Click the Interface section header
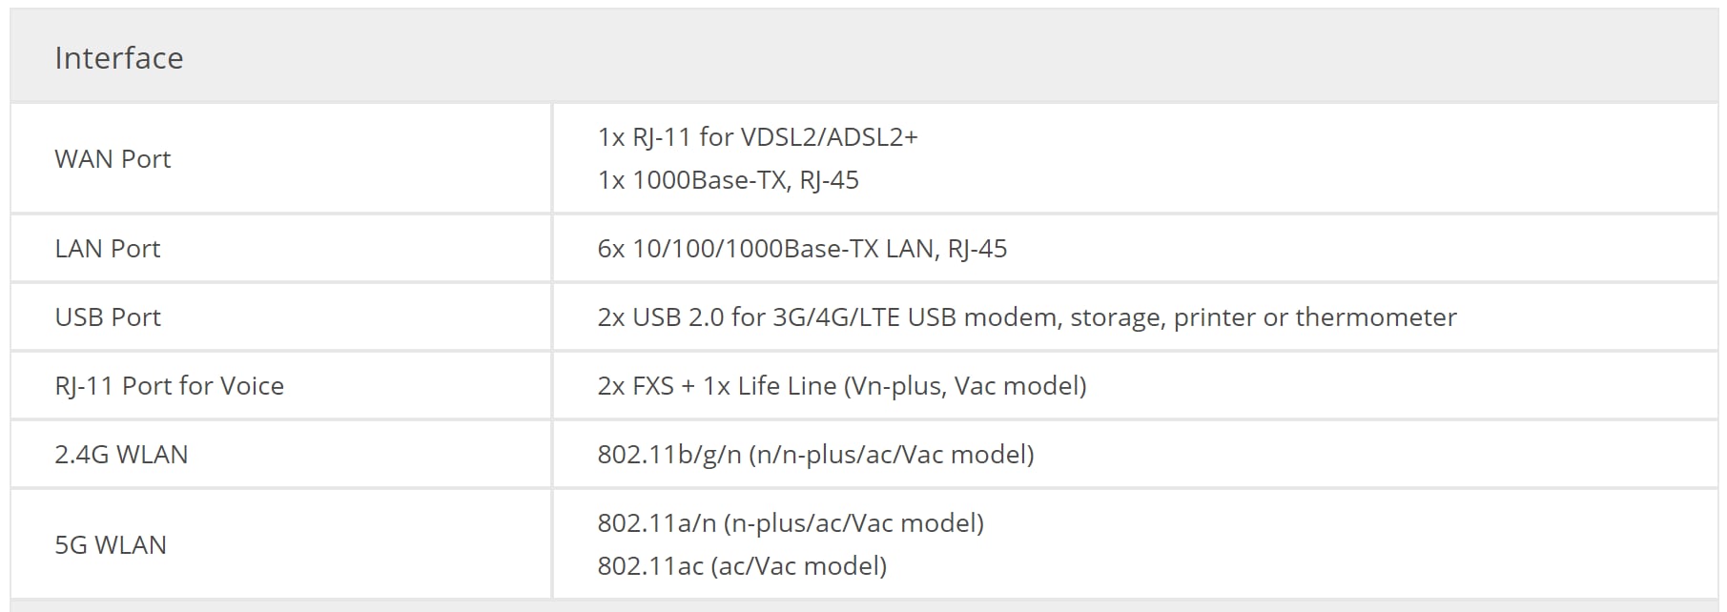This screenshot has width=1727, height=612. tap(119, 58)
